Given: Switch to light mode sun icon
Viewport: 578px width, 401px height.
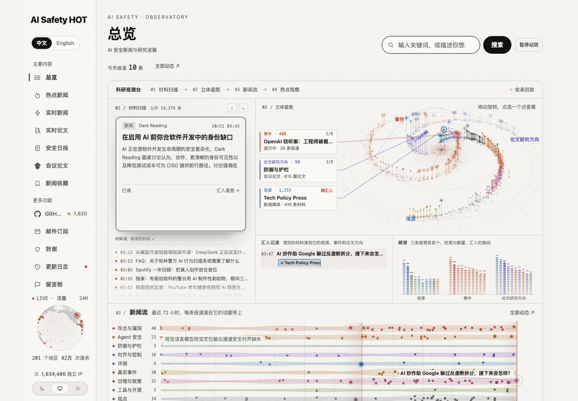Looking at the screenshot, I should (77, 388).
